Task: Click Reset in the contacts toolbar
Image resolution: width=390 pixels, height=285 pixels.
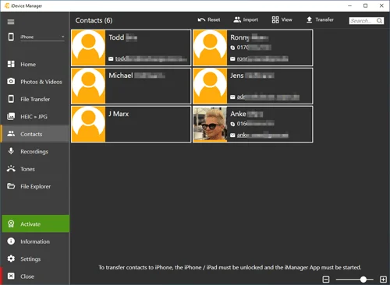Action: point(209,19)
